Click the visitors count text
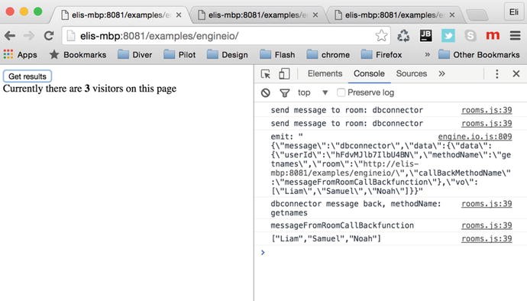 [89, 89]
